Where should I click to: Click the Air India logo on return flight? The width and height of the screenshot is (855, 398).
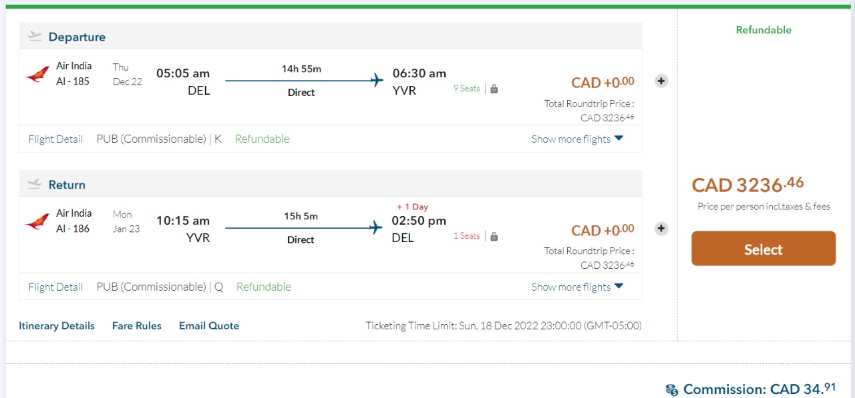coord(37,221)
